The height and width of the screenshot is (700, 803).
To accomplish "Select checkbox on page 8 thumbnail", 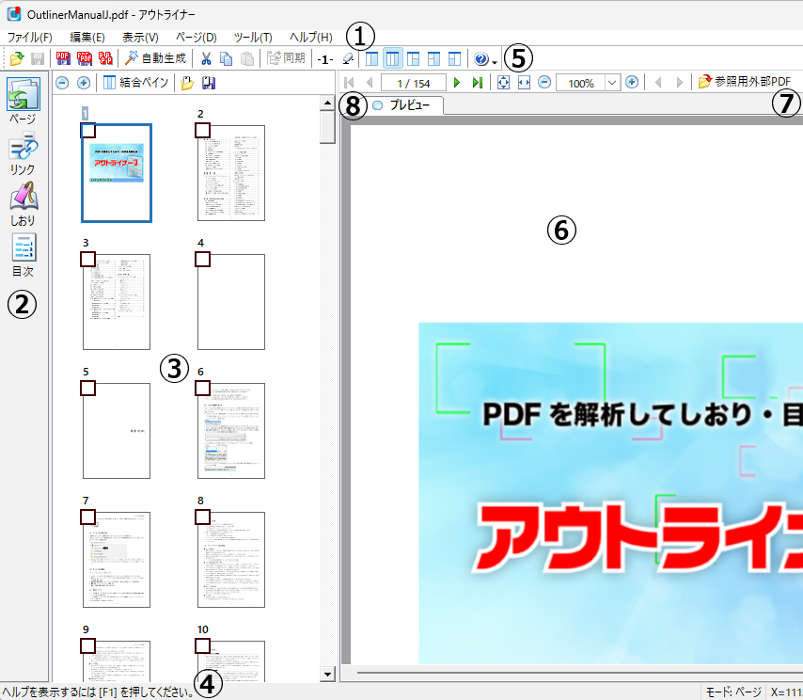I will point(203,517).
